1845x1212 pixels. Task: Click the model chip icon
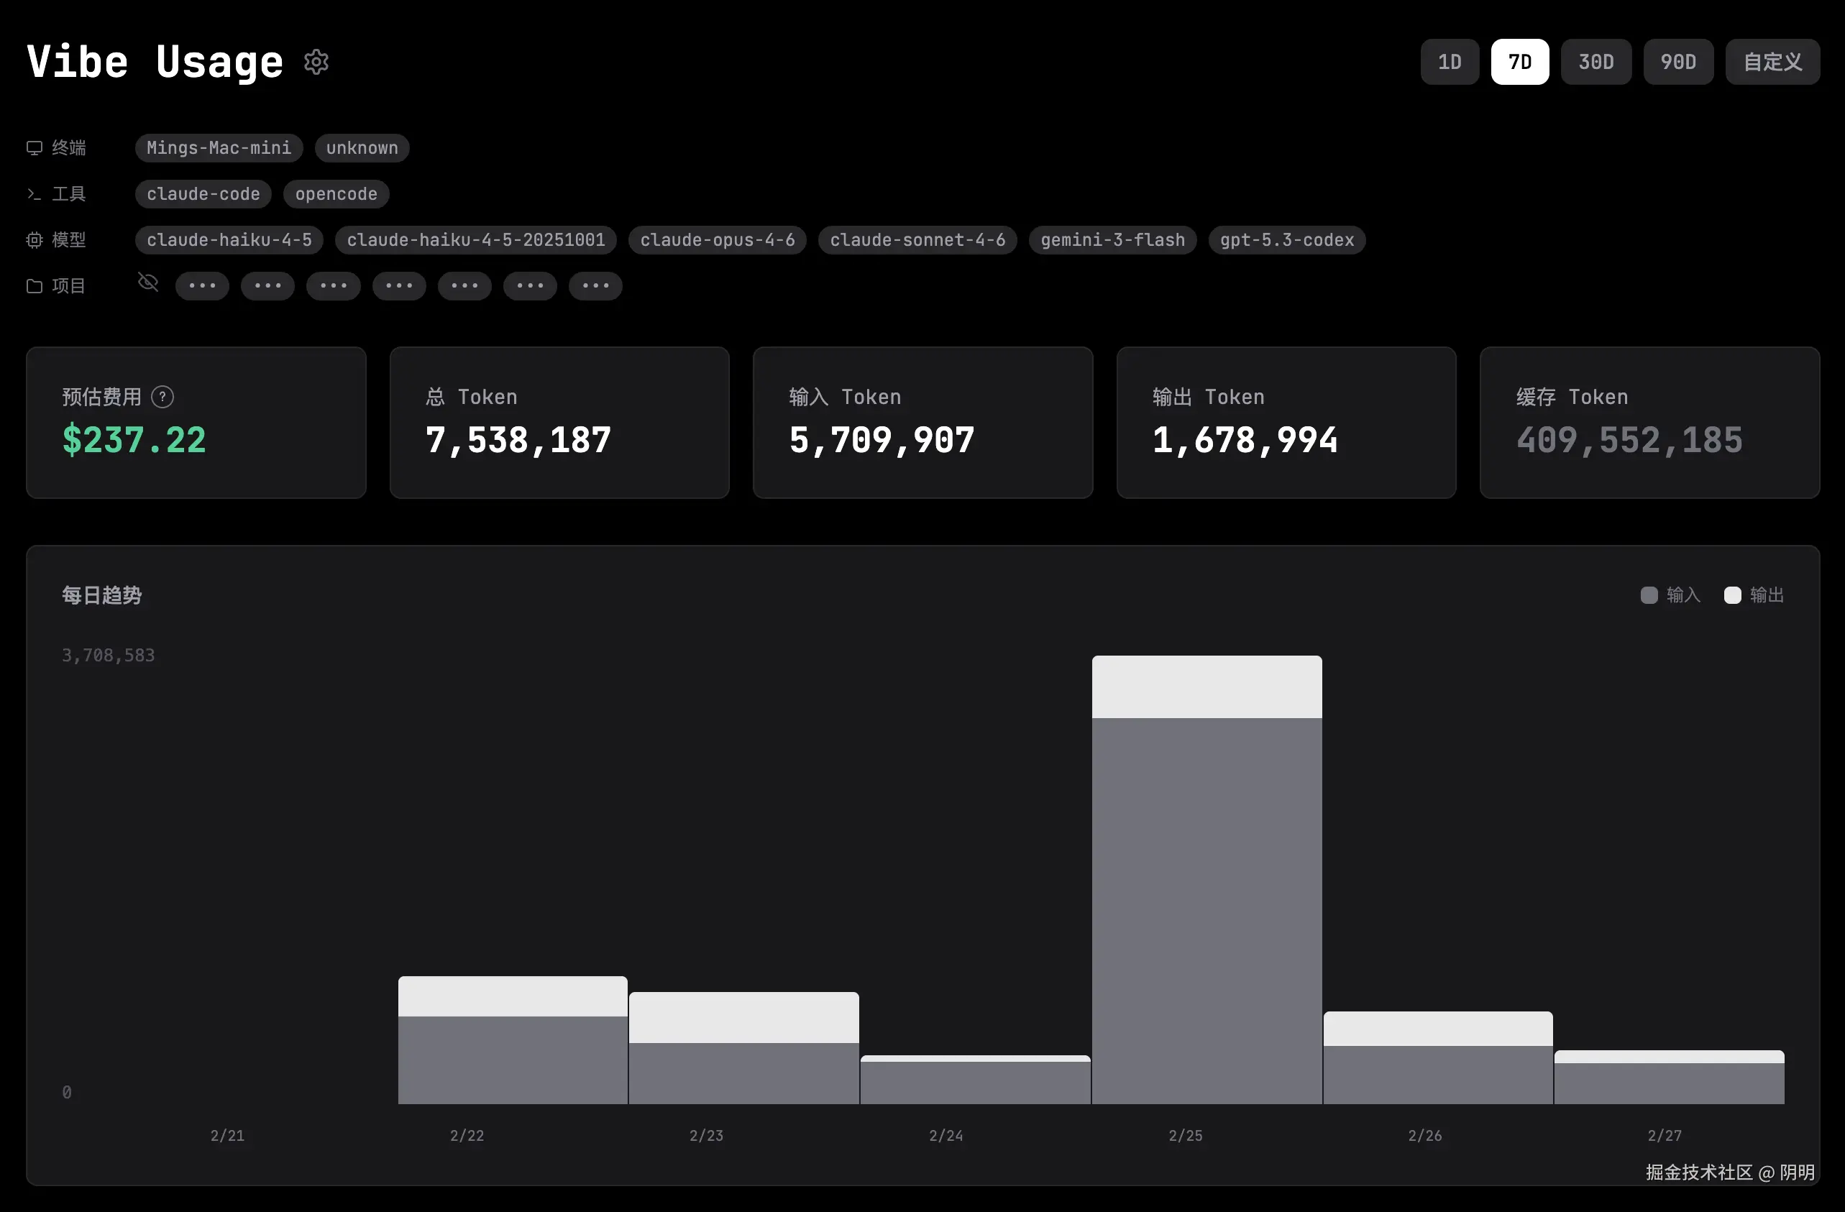tap(34, 240)
